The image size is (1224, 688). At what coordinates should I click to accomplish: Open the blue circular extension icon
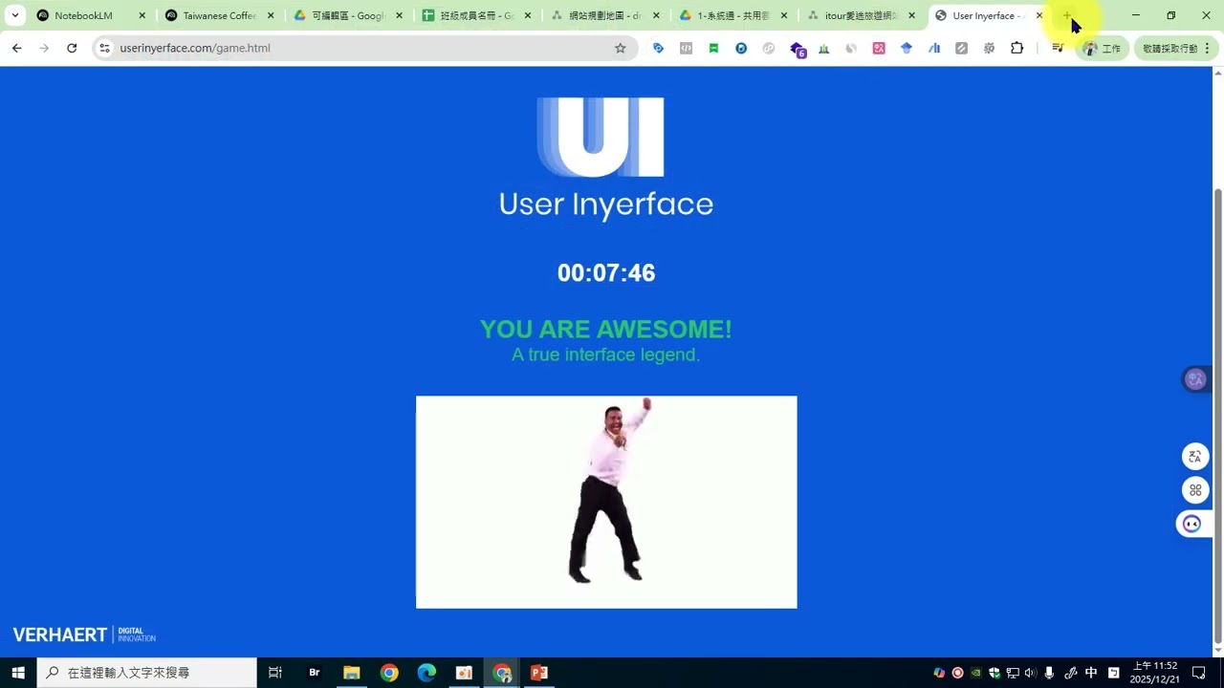pos(741,48)
